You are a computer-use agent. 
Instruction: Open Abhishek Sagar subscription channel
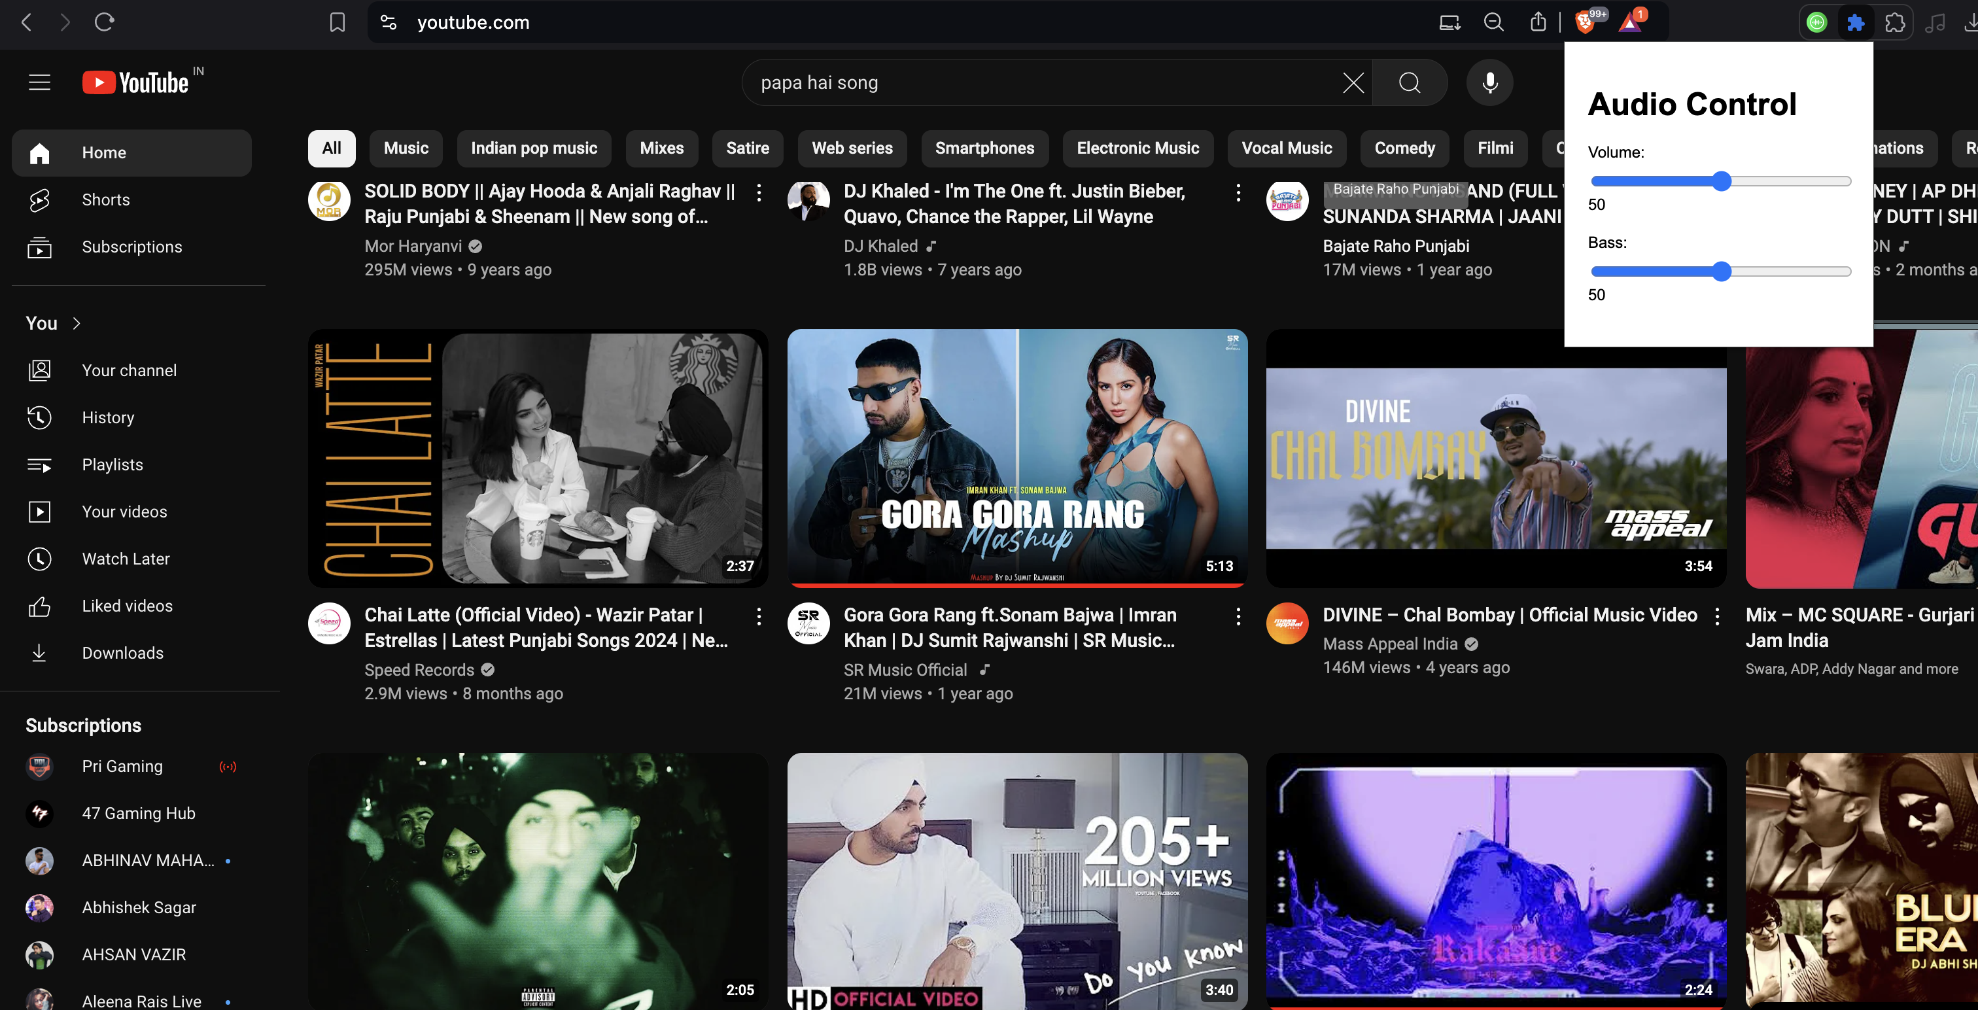(x=131, y=907)
